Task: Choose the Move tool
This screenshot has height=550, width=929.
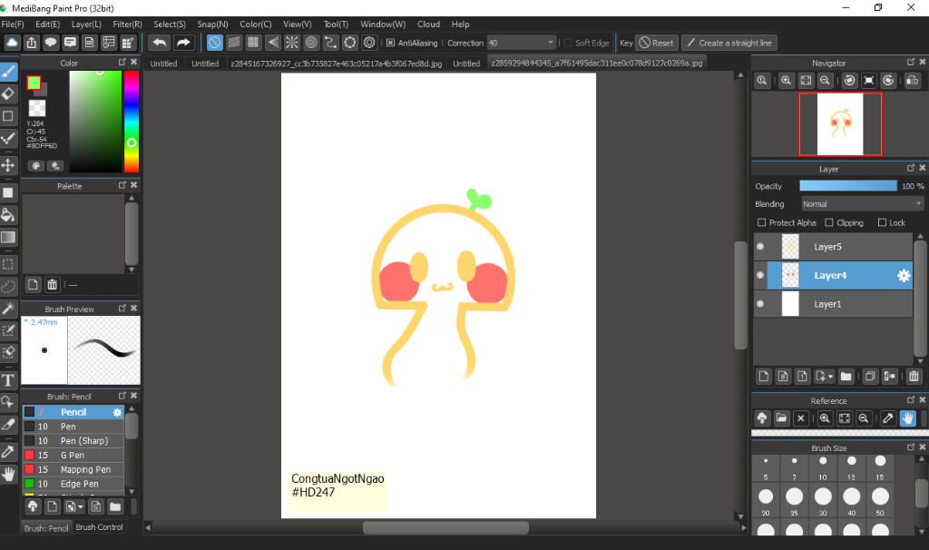Action: [8, 165]
